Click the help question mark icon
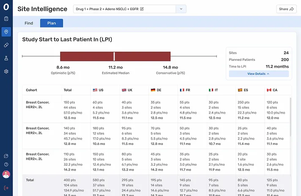301x196 pixels. pyautogui.click(x=6, y=164)
